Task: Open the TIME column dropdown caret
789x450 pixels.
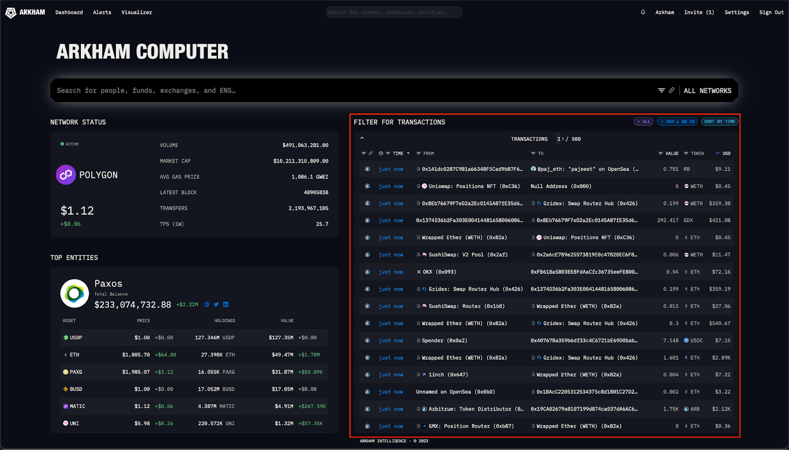Action: coord(408,153)
